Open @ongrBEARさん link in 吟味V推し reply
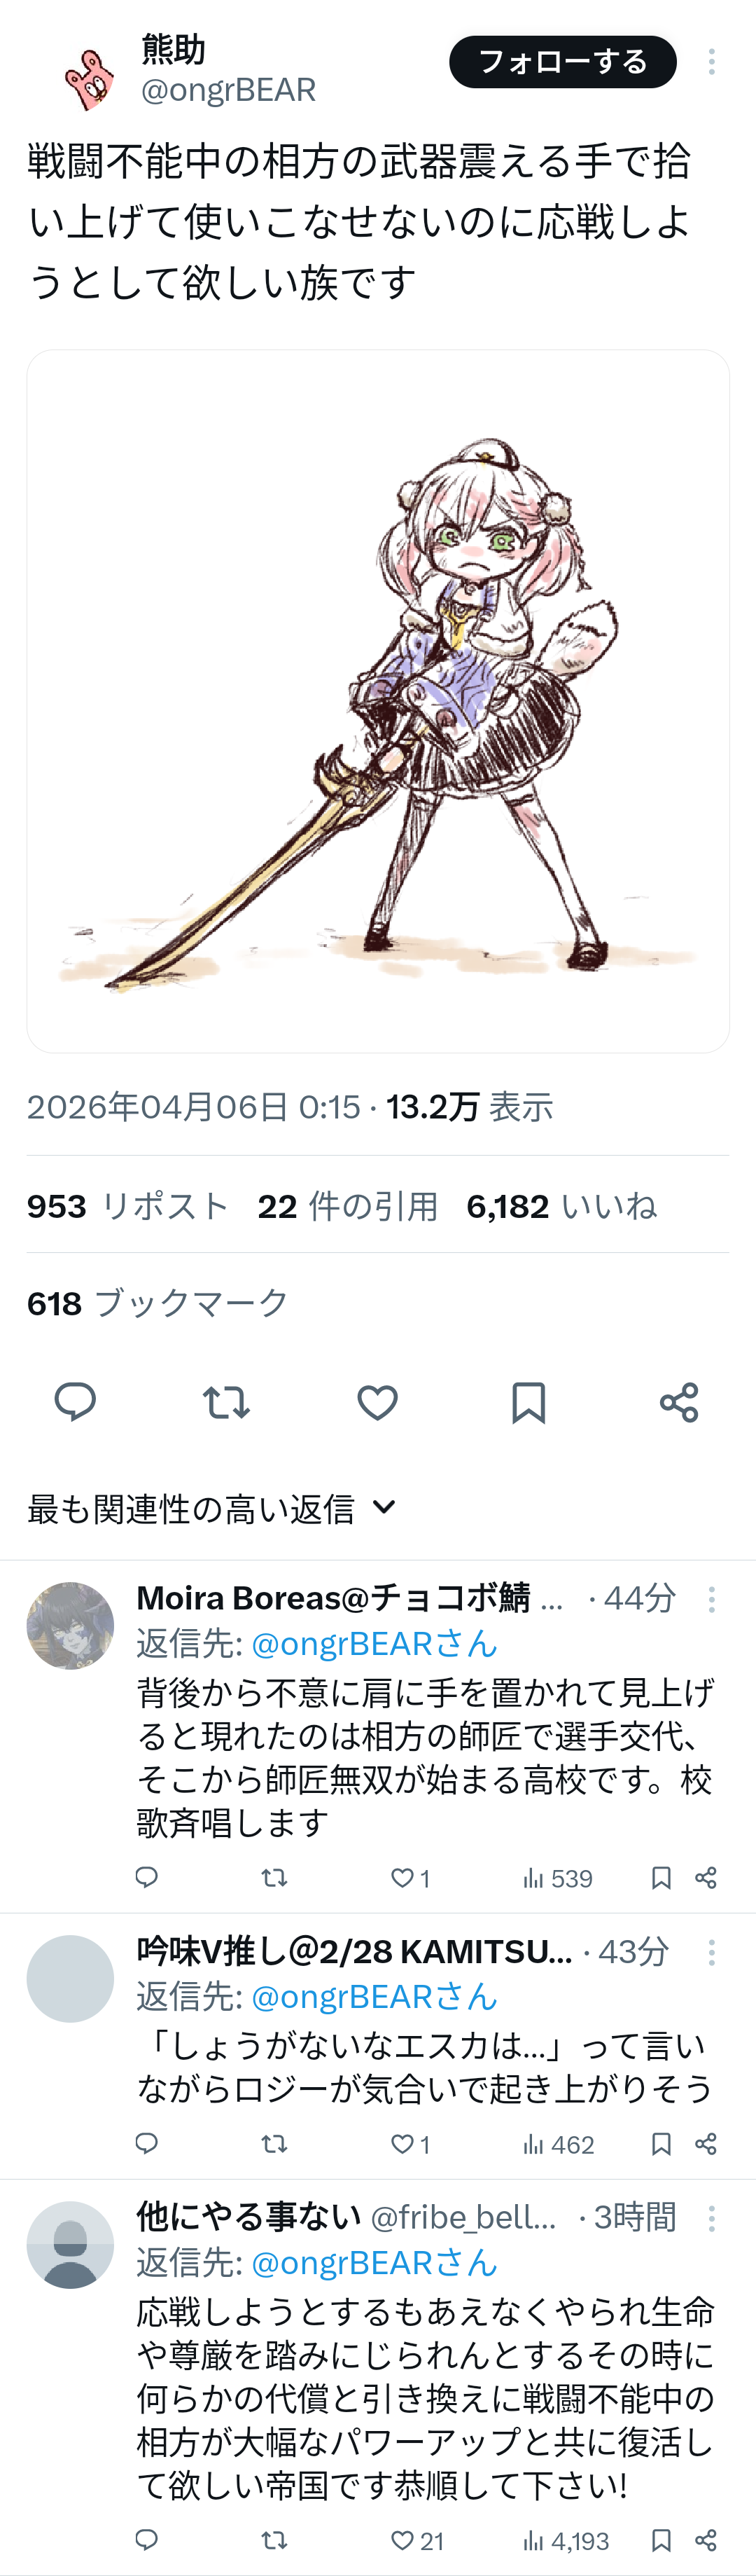756x2576 pixels. (374, 1996)
